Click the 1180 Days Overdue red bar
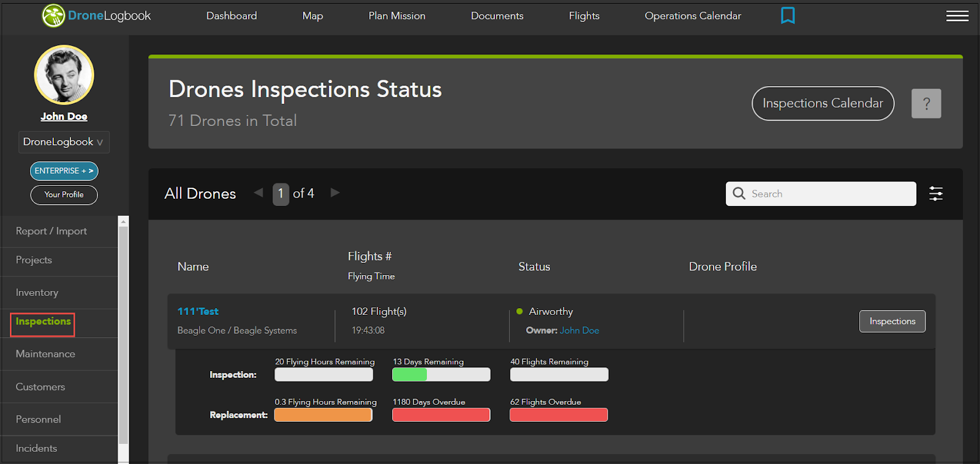 (441, 415)
